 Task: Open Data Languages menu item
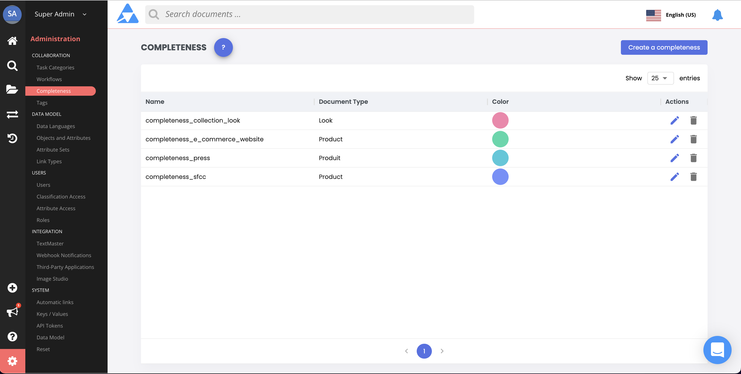(x=56, y=126)
